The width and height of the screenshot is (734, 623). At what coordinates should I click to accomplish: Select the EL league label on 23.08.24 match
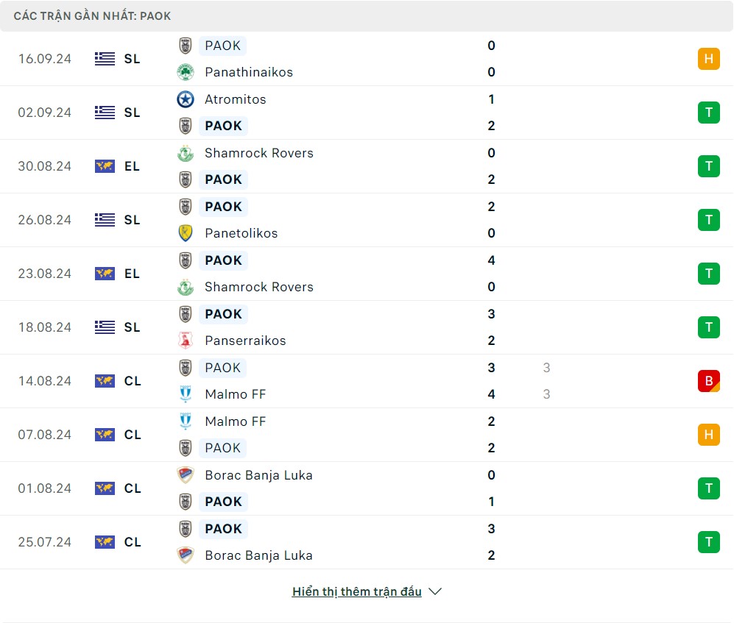pyautogui.click(x=132, y=274)
